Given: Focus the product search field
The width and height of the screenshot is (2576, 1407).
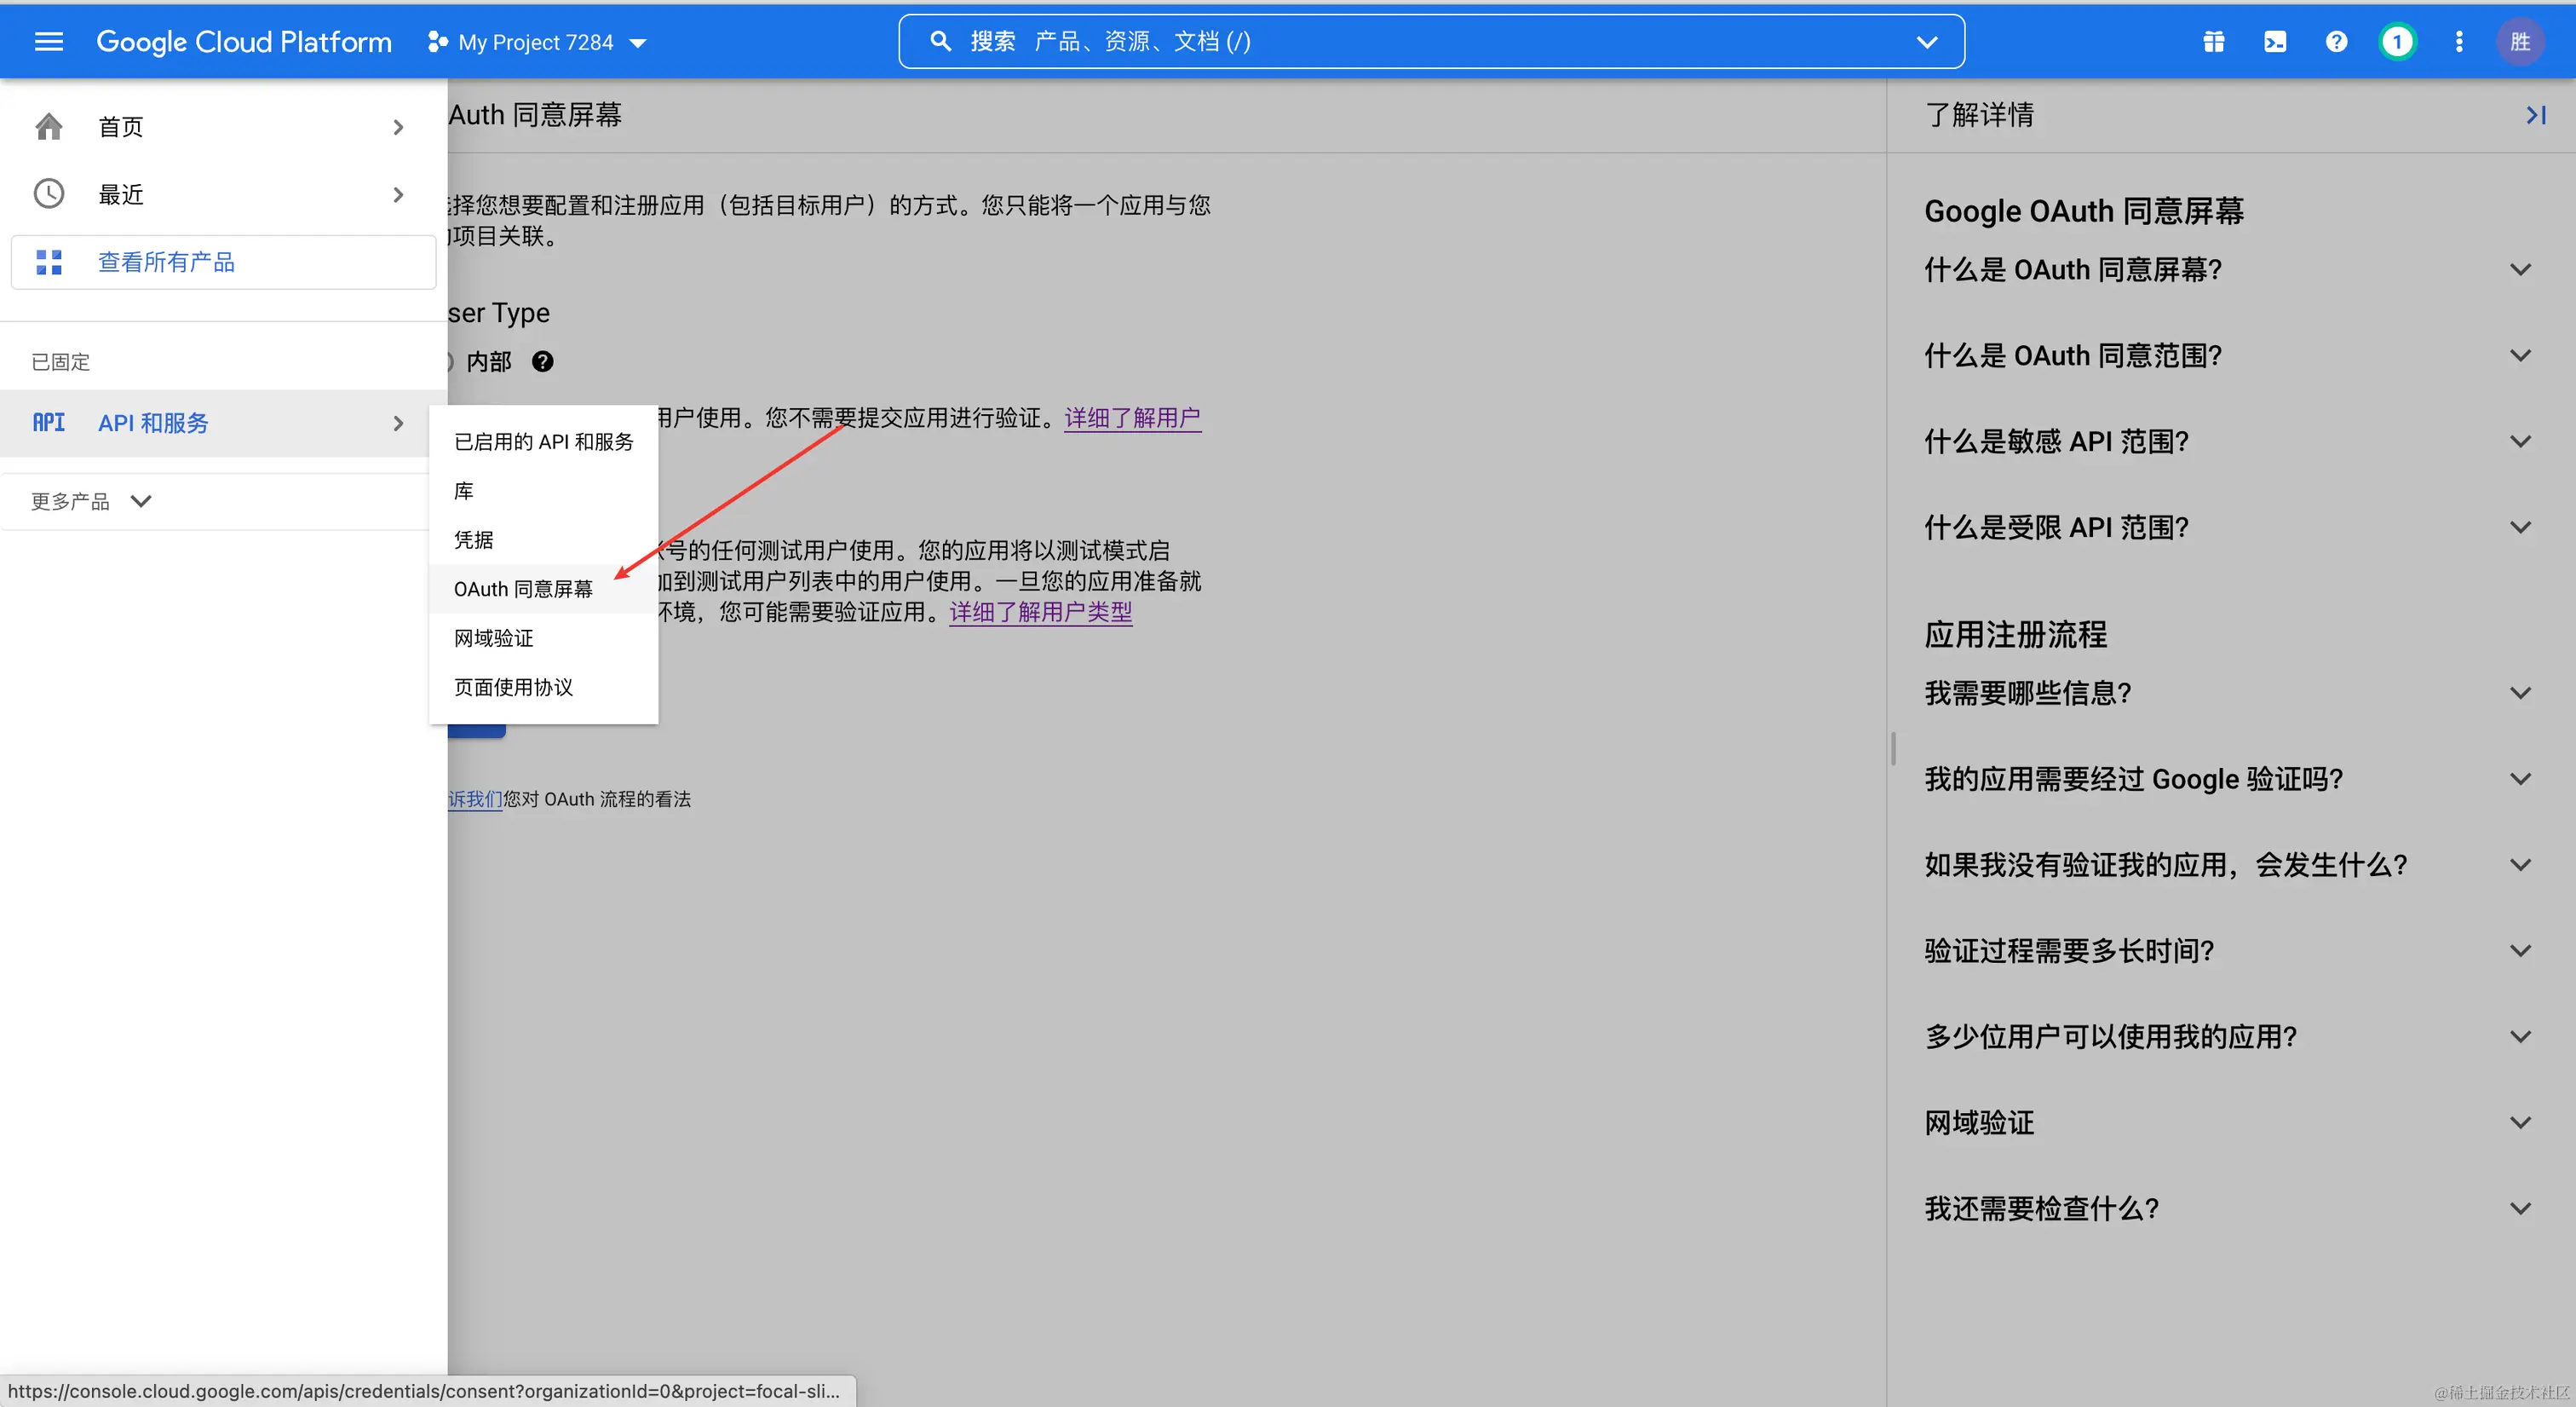Looking at the screenshot, I should point(1431,41).
